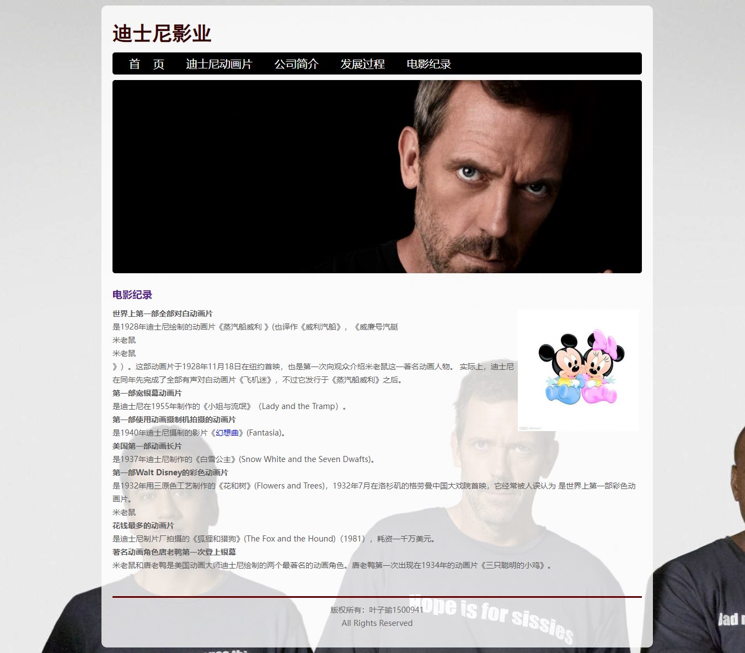Click the Mickey and Minnie baby image

(578, 370)
